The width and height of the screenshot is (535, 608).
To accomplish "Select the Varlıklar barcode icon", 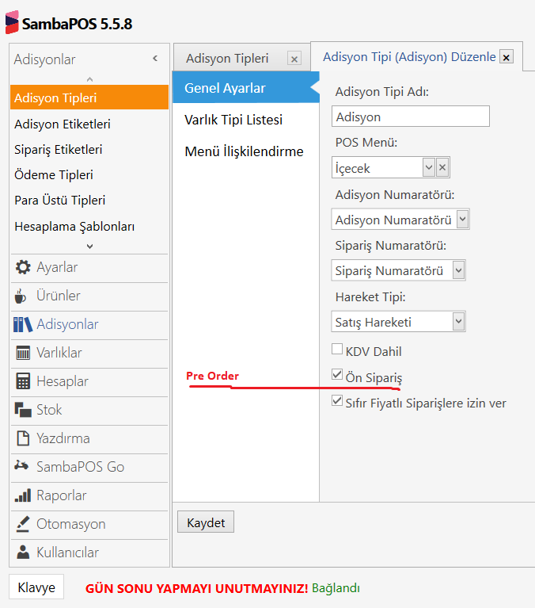I will pyautogui.click(x=23, y=353).
